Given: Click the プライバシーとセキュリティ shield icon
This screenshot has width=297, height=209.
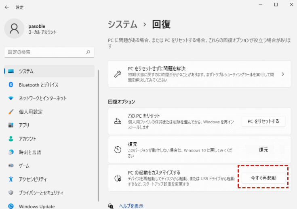Looking at the screenshot, I should pos(11,192).
